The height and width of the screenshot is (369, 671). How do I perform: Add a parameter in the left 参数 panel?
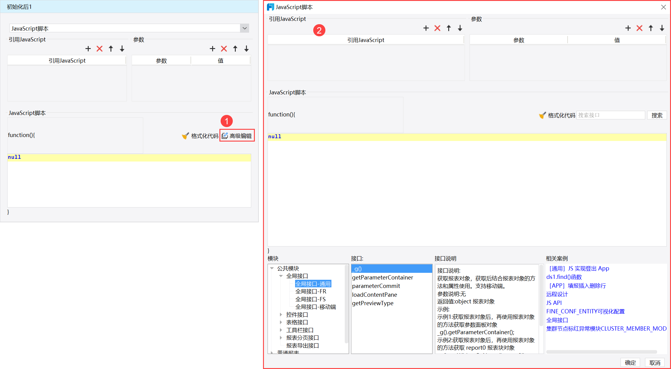[x=212, y=49]
